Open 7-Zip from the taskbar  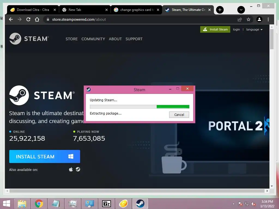pyautogui.click(x=107, y=204)
